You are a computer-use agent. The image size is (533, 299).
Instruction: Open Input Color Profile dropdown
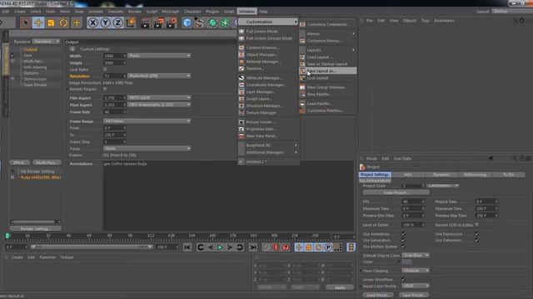[416, 286]
